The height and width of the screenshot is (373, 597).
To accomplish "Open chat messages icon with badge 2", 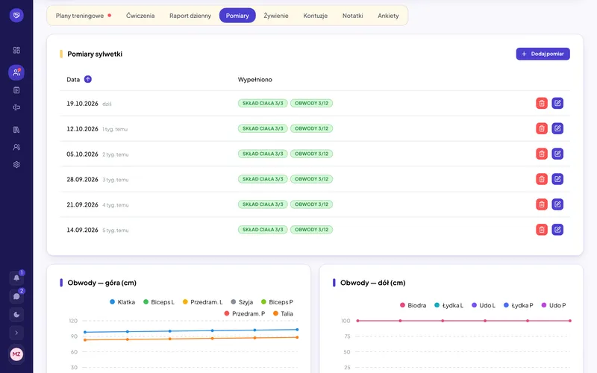I will 16,296.
